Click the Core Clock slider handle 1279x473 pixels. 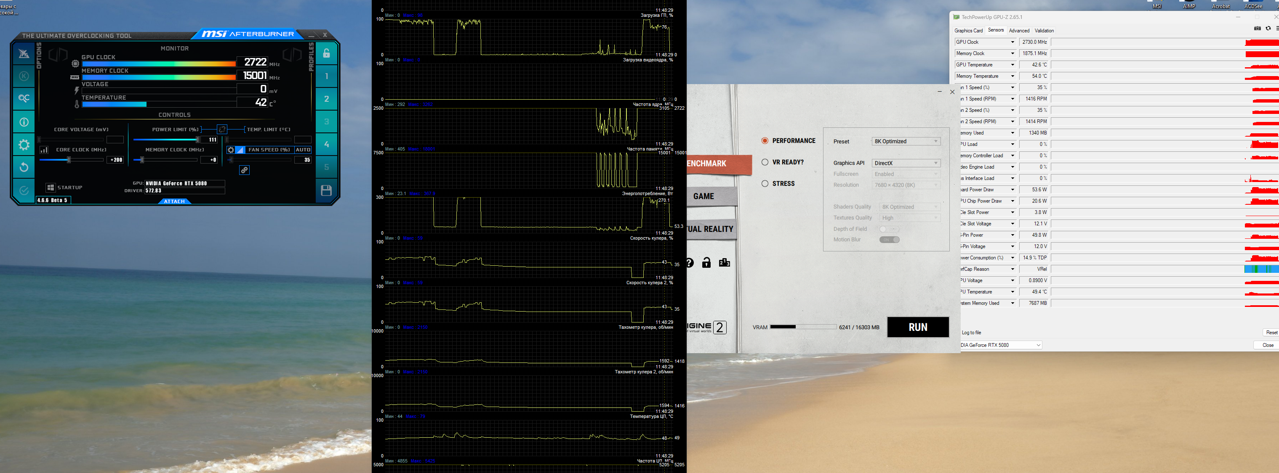69,160
